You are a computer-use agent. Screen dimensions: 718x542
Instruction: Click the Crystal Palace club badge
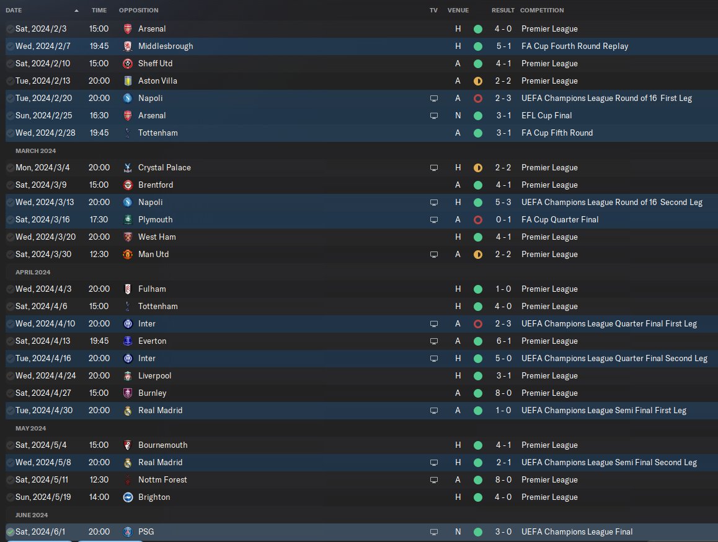128,168
